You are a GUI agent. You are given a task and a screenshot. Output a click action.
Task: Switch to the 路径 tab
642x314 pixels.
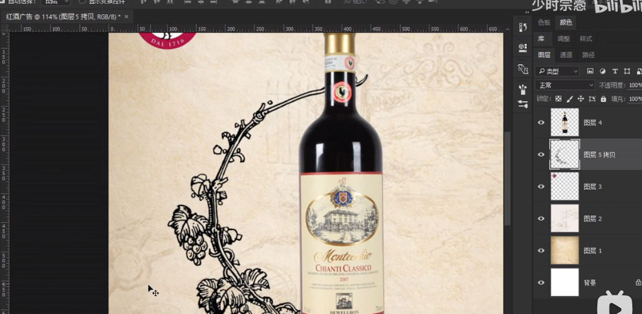[588, 55]
